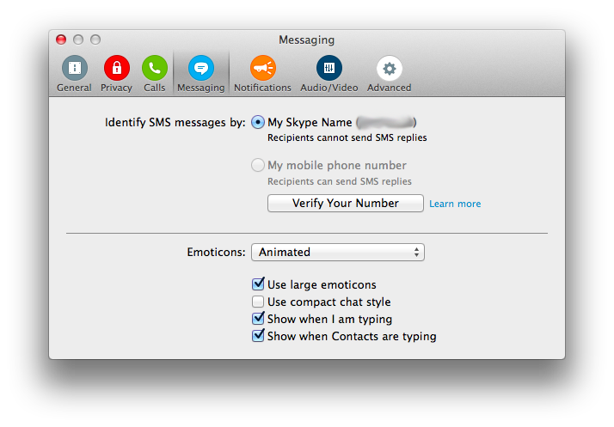Select My mobile phone number radio option
Screen dimensions: 614x427
click(258, 165)
